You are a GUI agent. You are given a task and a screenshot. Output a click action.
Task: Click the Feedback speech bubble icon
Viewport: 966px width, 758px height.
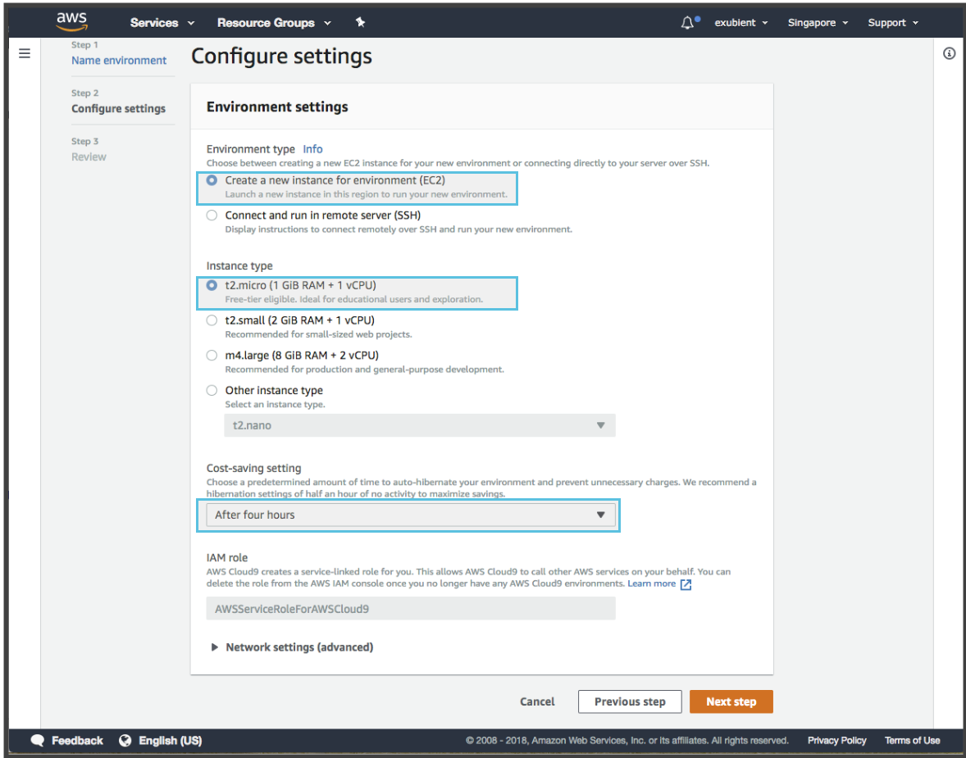(38, 740)
